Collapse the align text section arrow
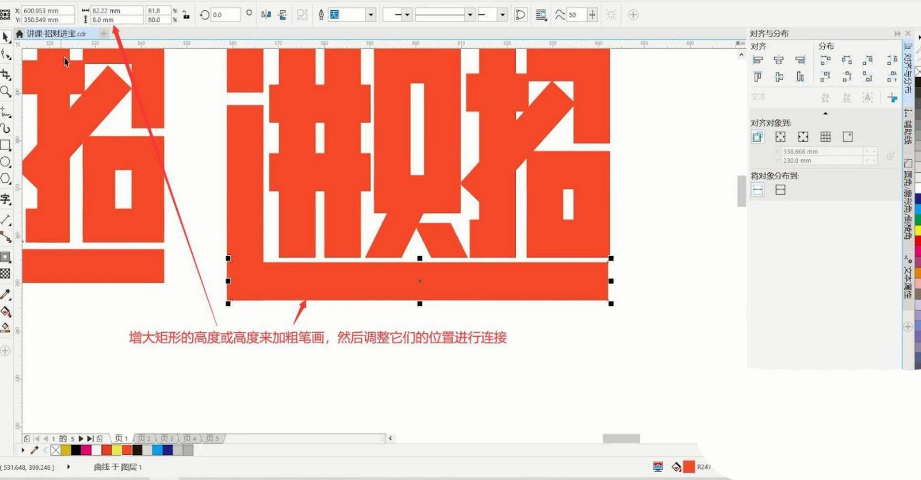The image size is (921, 480). tap(825, 113)
